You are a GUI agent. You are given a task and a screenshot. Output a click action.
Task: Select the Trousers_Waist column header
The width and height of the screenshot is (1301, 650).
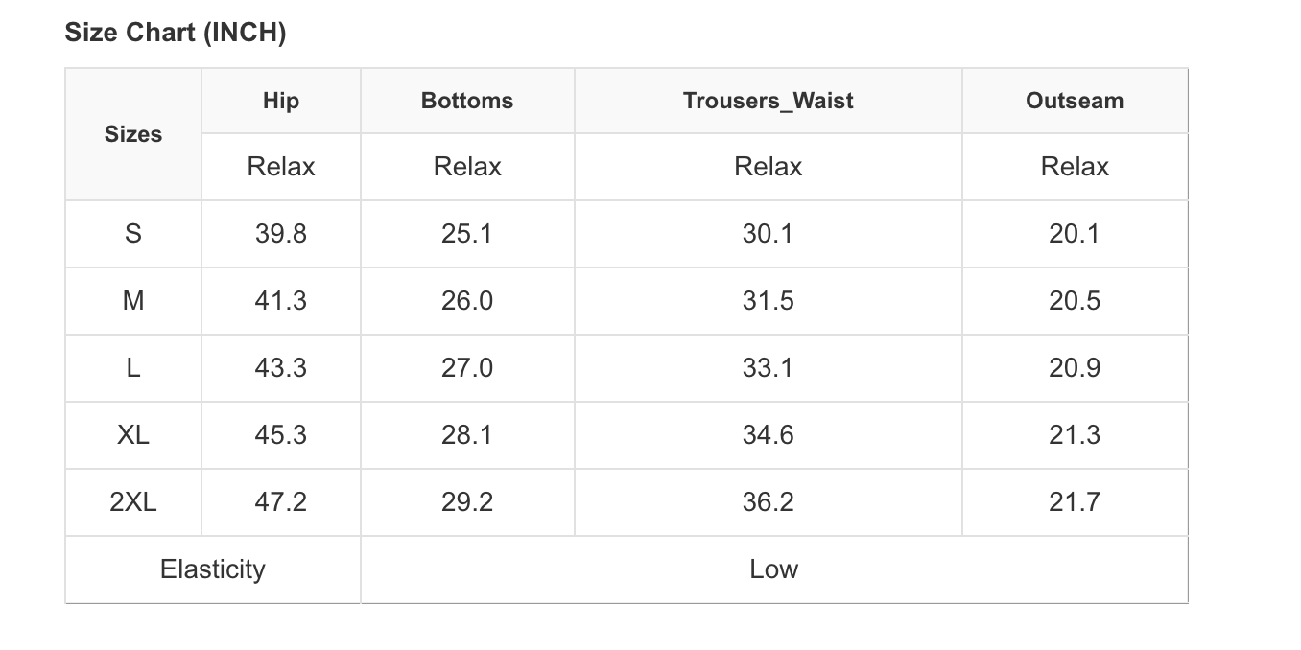tap(768, 101)
